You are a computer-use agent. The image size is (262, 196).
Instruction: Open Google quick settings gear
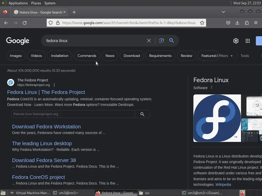[236, 41]
